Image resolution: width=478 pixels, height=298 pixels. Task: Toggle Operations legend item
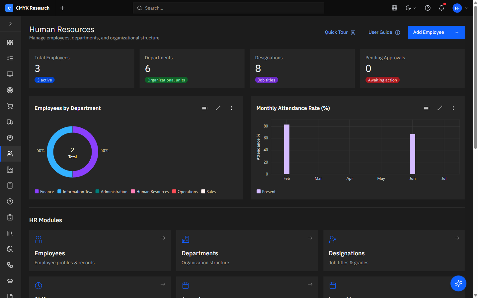[185, 192]
